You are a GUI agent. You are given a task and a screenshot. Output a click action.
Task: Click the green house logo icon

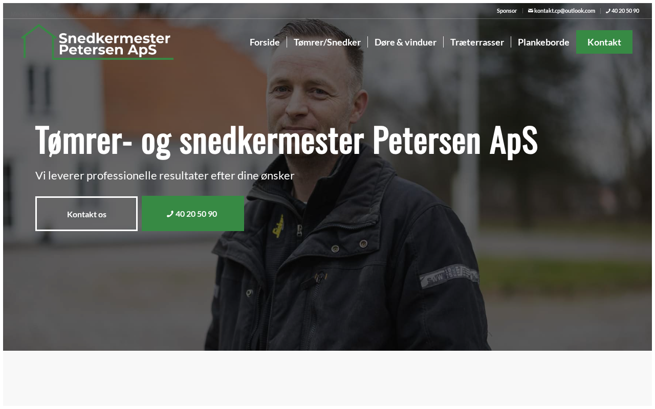coord(38,42)
